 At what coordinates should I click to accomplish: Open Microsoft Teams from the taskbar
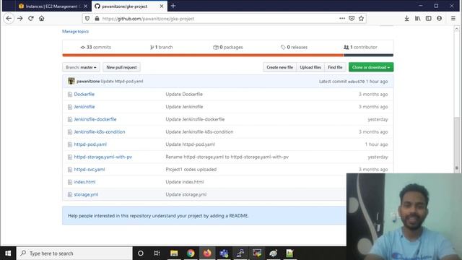[x=224, y=253]
